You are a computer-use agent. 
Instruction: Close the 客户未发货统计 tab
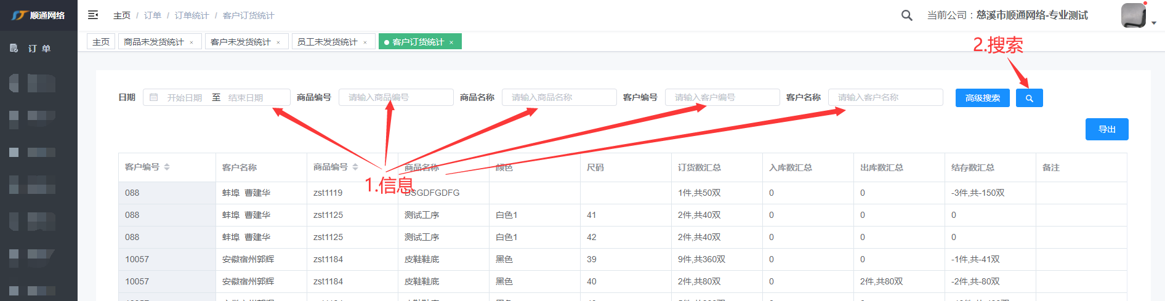coord(278,42)
